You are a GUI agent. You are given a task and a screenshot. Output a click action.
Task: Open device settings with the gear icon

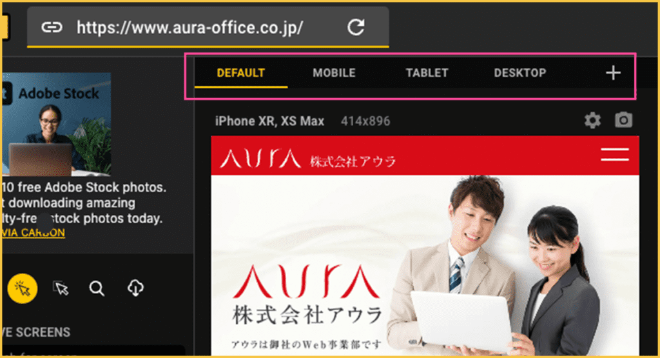[x=592, y=121]
